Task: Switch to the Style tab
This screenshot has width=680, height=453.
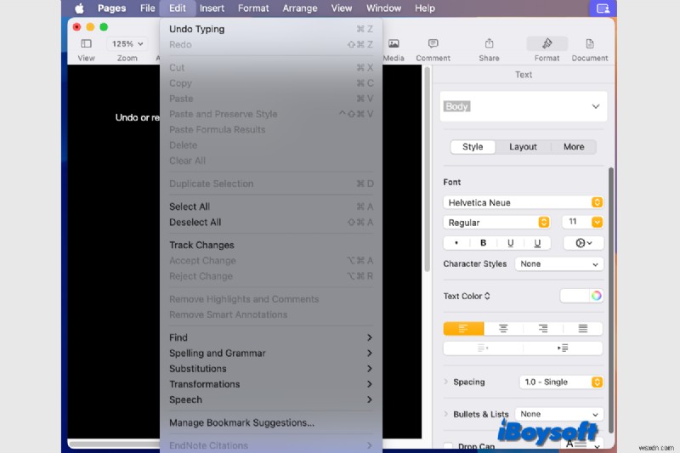Action: point(473,147)
